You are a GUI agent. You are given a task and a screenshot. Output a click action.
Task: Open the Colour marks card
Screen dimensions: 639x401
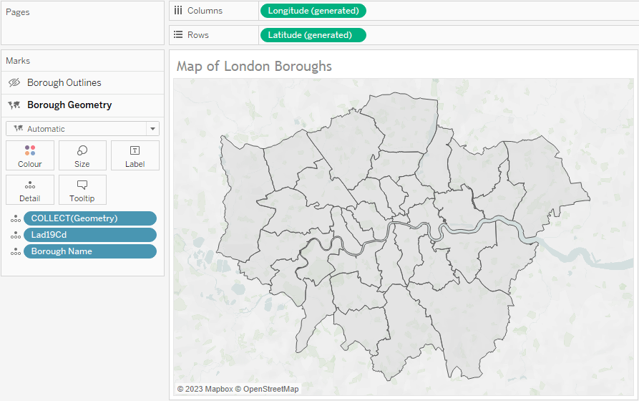coord(29,155)
